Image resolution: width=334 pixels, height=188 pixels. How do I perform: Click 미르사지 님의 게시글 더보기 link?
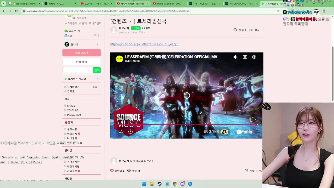[x=136, y=161]
